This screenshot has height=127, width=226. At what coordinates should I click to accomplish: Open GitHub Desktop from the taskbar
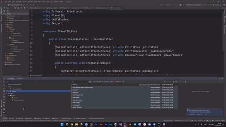164,125
